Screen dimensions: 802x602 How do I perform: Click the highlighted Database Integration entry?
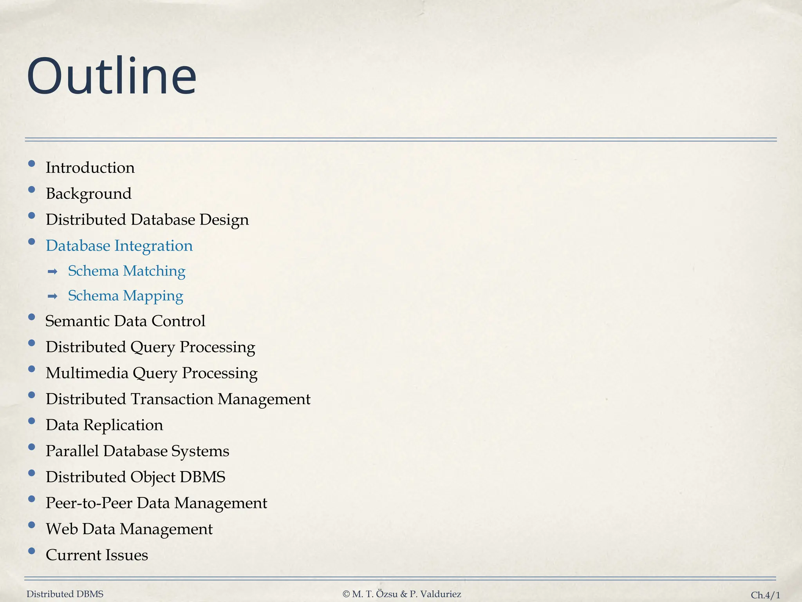click(119, 246)
